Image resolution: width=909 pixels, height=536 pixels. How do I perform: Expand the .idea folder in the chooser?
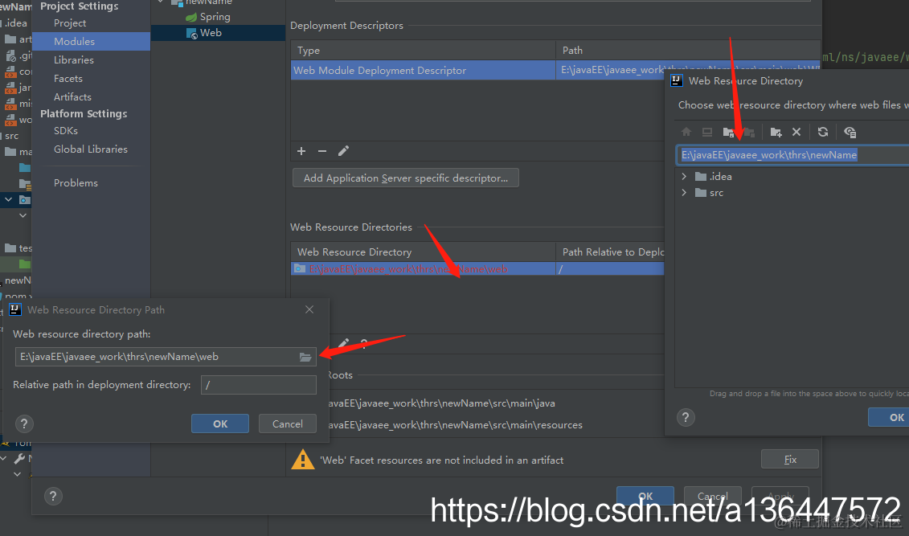click(x=684, y=176)
